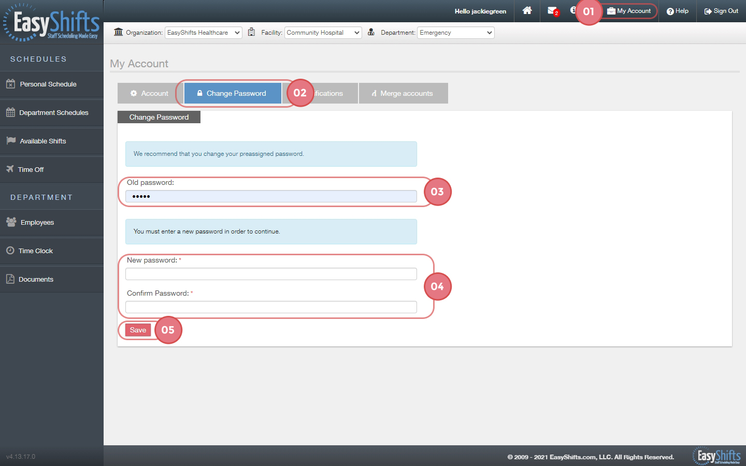
Task: Open Documents in the sidebar
Action: (52, 279)
